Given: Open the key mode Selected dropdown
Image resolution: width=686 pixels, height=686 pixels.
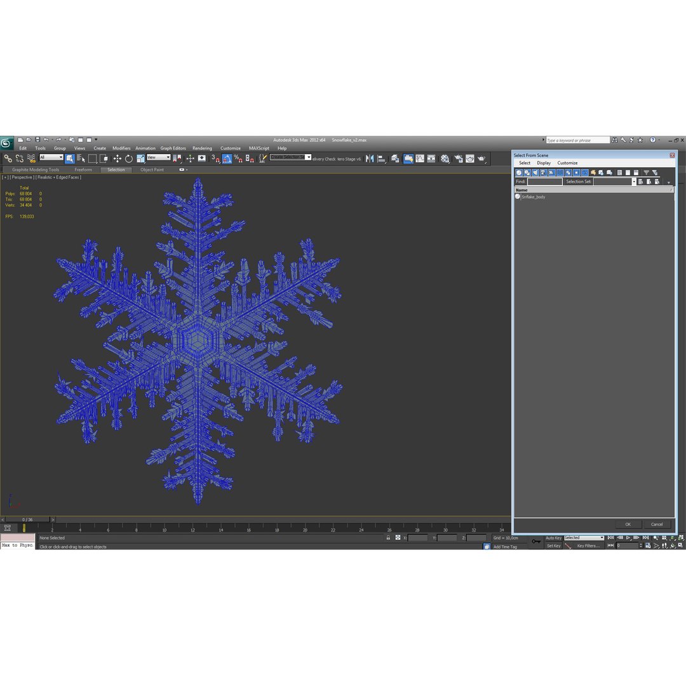Looking at the screenshot, I should pos(584,538).
